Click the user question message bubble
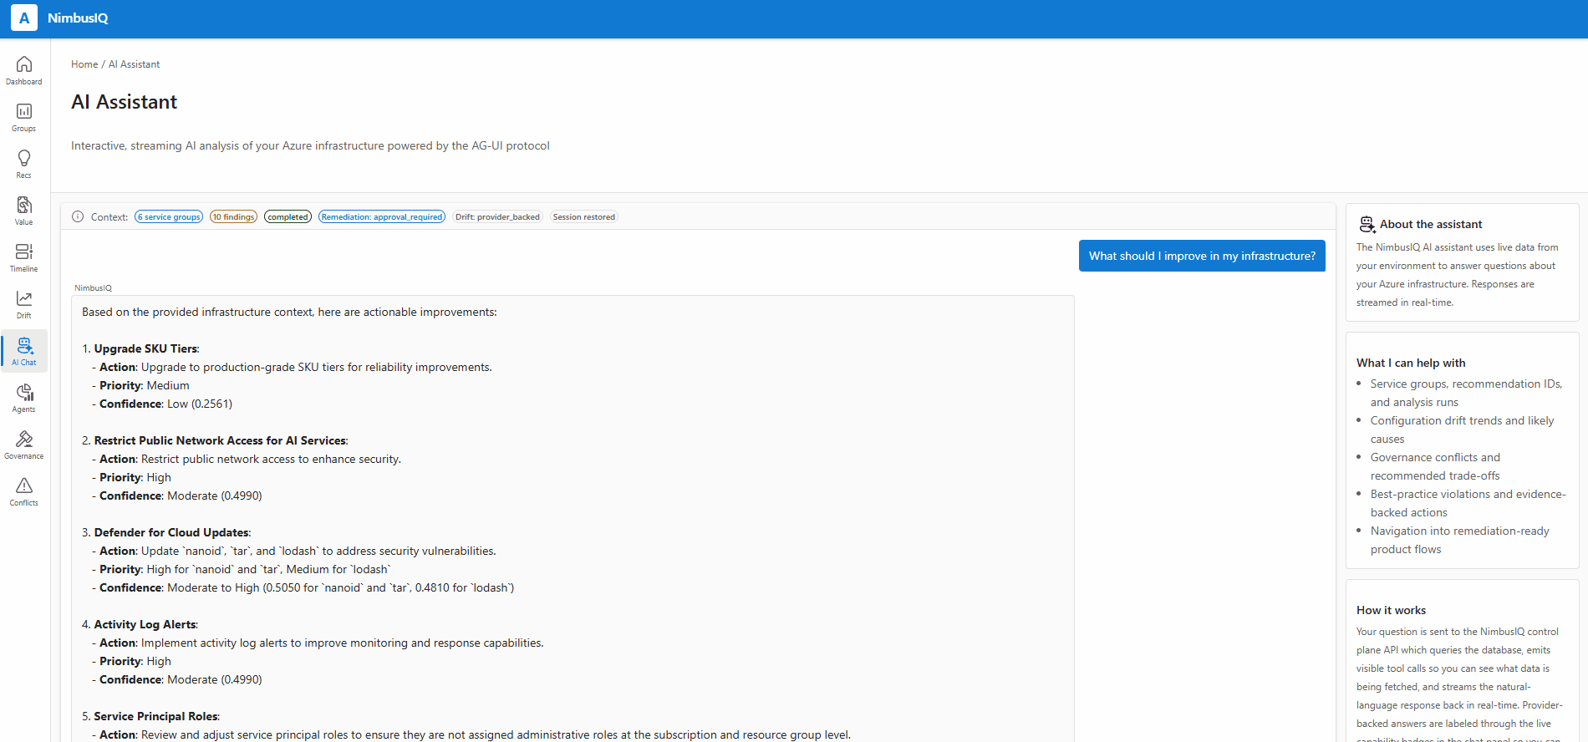Screen dimensions: 1588x742 pyautogui.click(x=1202, y=256)
